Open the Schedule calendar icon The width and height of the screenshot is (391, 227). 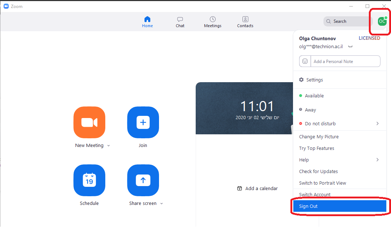coord(89,180)
